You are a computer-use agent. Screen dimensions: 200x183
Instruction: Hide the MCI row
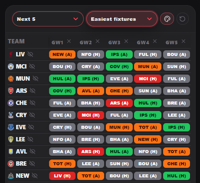[x=32, y=66]
